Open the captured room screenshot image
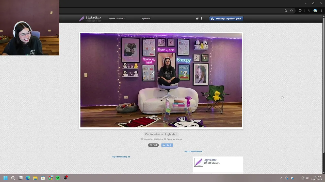This screenshot has height=182, width=325. pos(161,80)
